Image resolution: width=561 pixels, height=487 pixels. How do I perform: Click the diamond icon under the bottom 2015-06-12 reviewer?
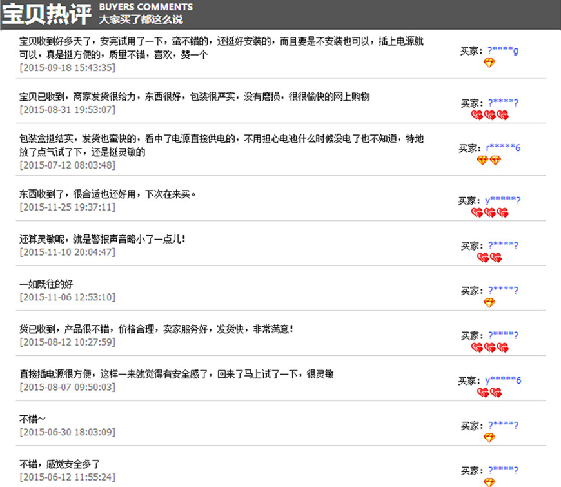(491, 482)
